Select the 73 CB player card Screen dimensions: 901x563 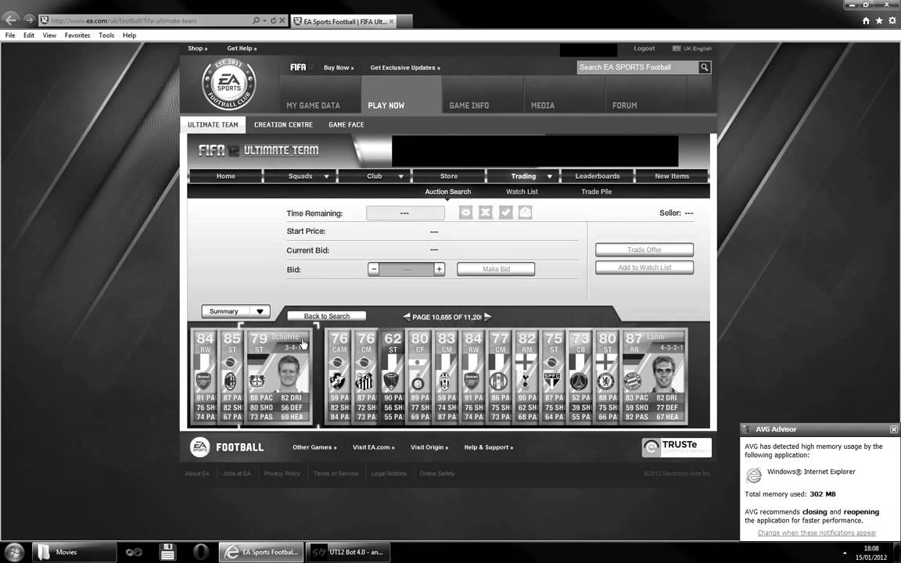point(580,377)
